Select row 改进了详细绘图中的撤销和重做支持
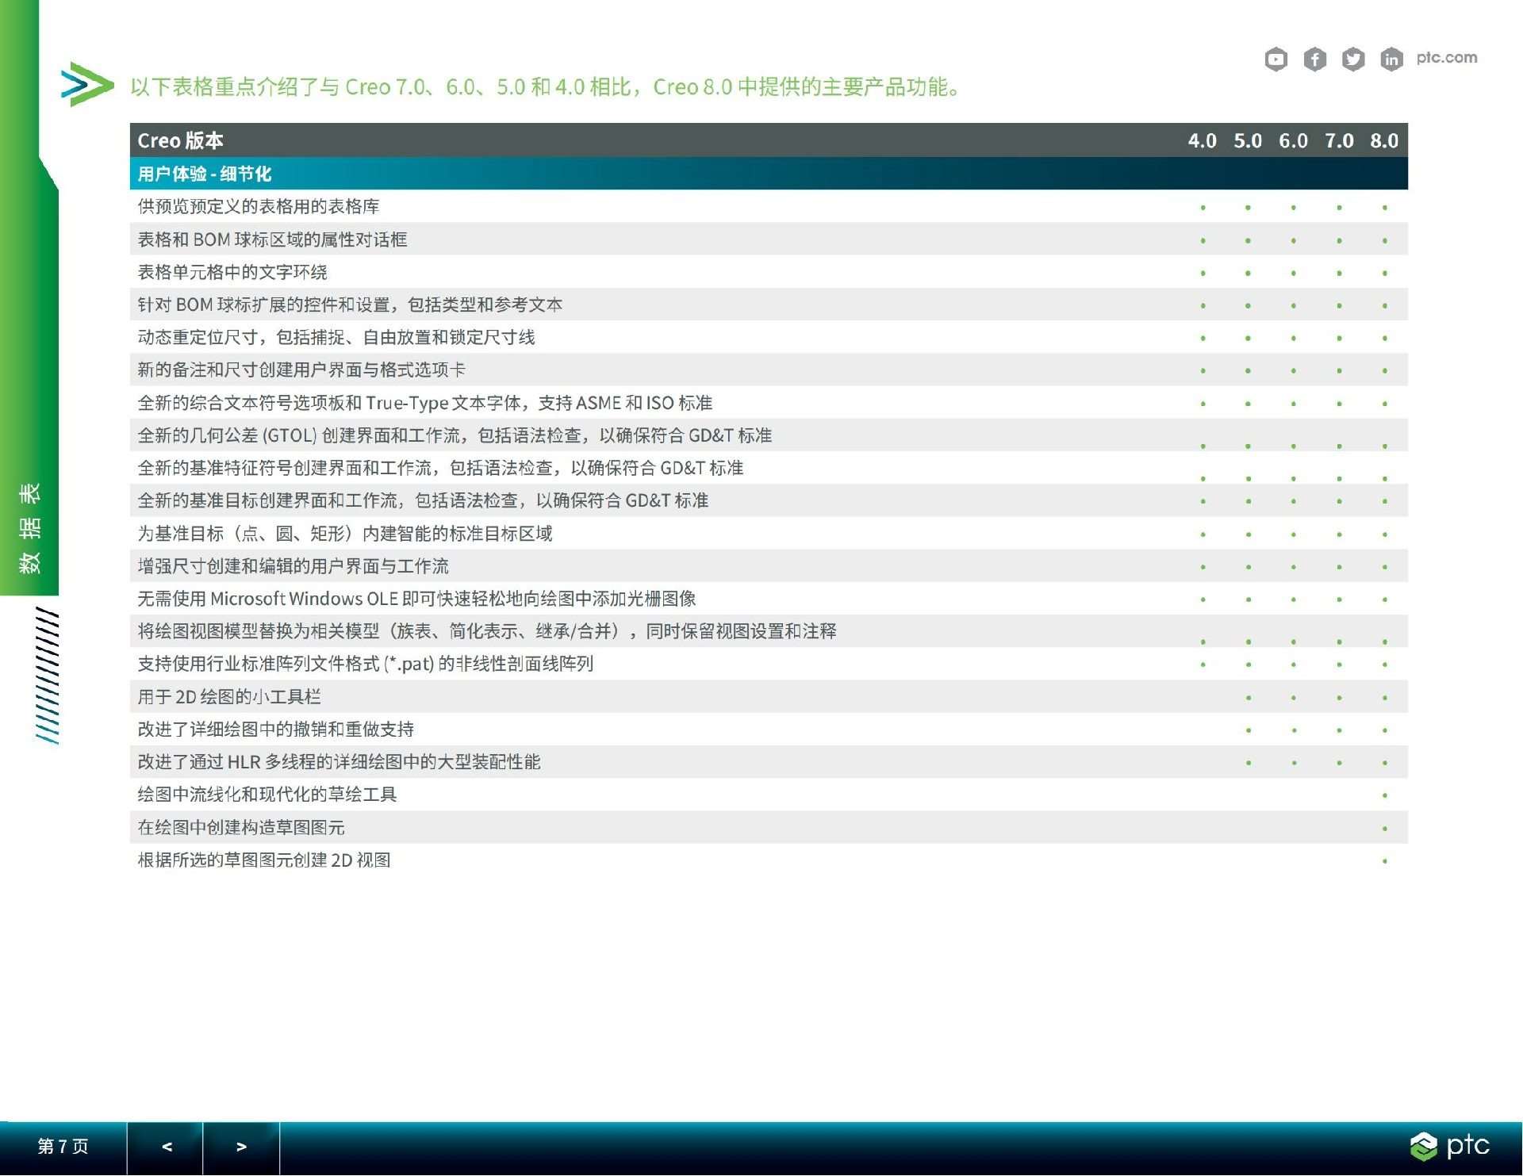 [769, 729]
